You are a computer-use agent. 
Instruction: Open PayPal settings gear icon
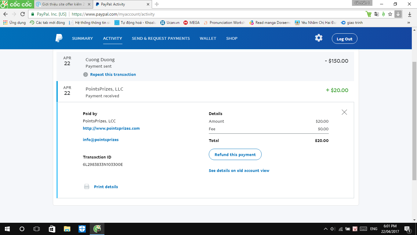click(x=319, y=38)
